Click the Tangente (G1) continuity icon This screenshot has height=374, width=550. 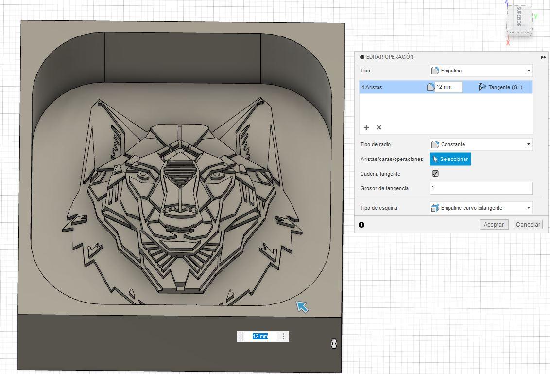click(x=482, y=87)
